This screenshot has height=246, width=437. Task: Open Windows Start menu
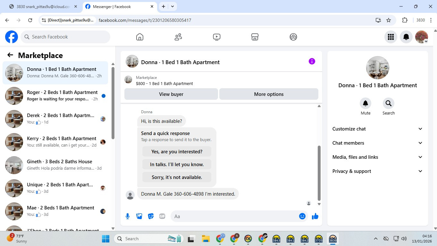click(105, 239)
